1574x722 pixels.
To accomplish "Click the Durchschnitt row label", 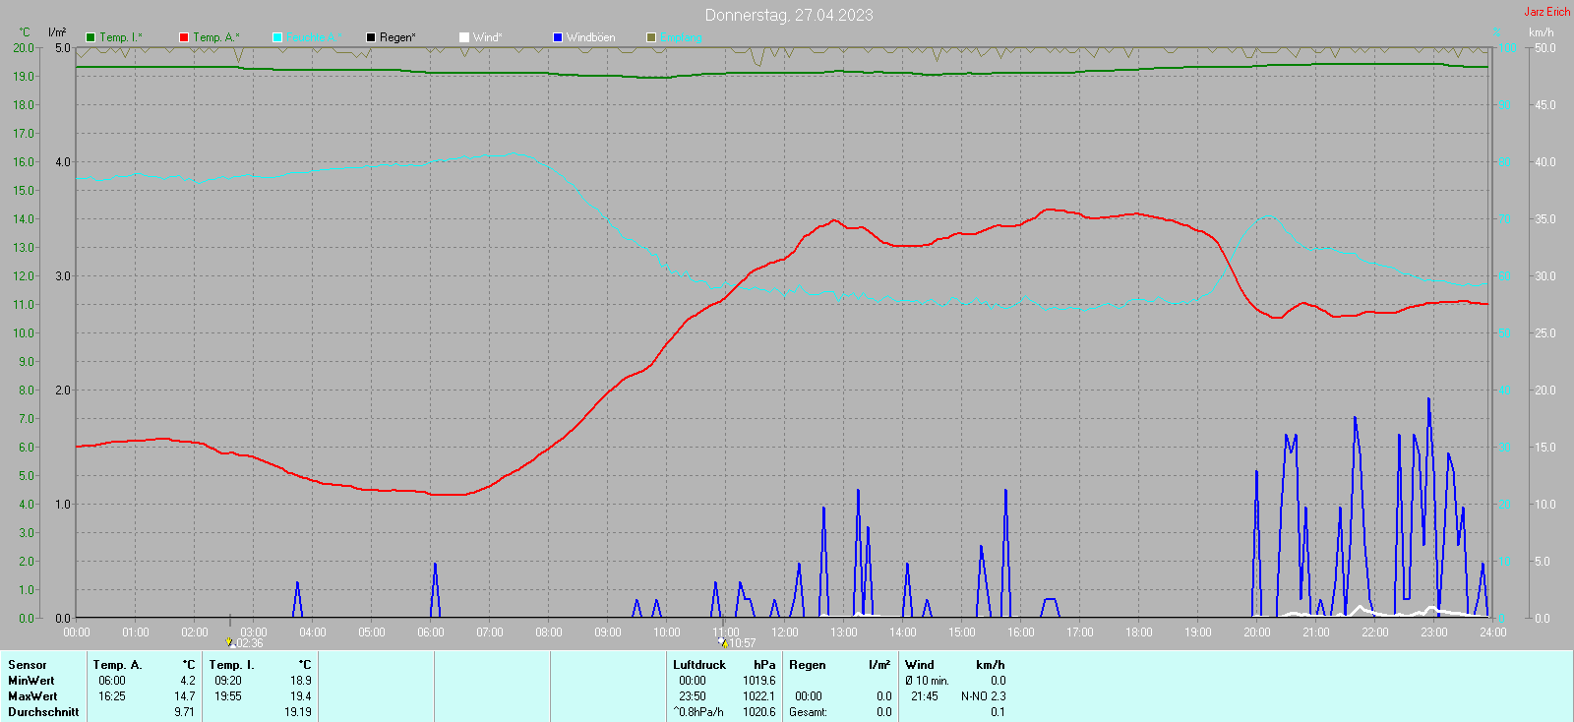I will [x=43, y=712].
